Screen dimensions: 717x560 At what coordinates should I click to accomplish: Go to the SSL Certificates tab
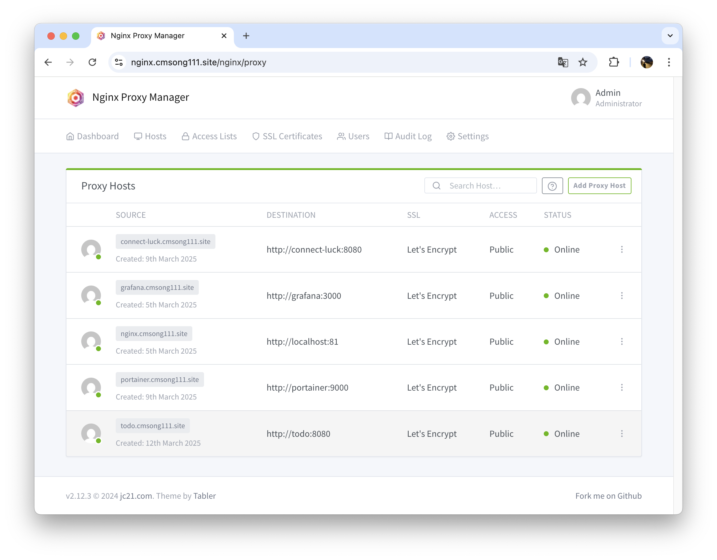(287, 136)
